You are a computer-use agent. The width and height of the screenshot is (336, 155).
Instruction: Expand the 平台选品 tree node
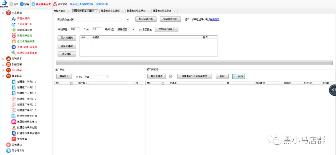click(3, 70)
